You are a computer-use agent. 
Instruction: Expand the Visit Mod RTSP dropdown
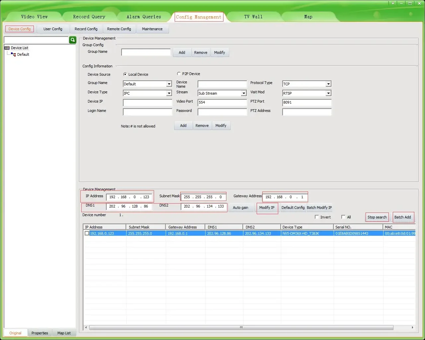coord(328,93)
